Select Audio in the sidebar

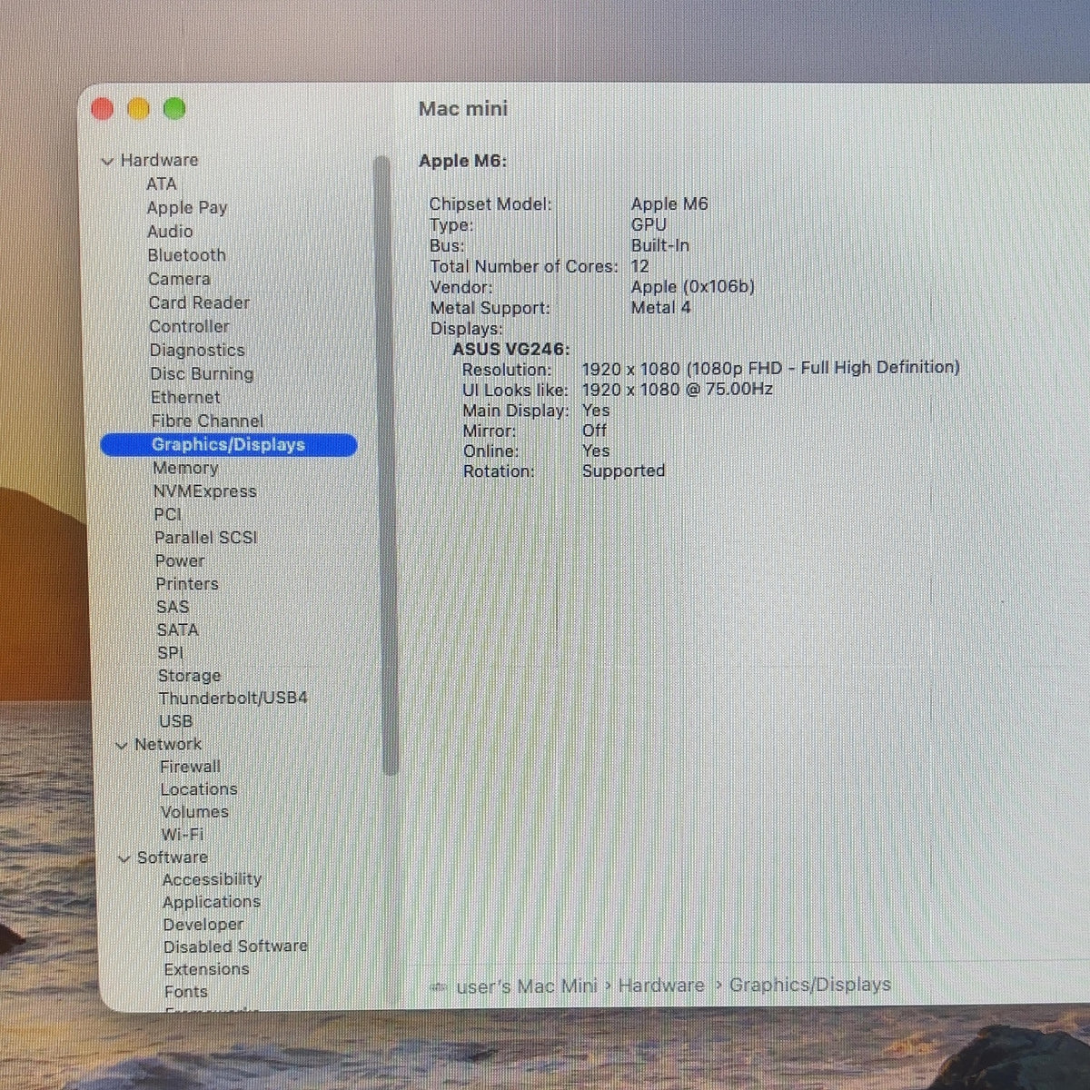[x=170, y=231]
